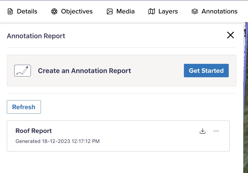Click the Annotation Report heading
This screenshot has height=173, width=248.
[36, 36]
